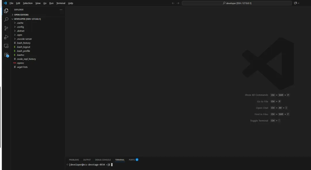Open the chat dropdown arrow in title bar
This screenshot has width=311, height=170.
tap(299, 3)
